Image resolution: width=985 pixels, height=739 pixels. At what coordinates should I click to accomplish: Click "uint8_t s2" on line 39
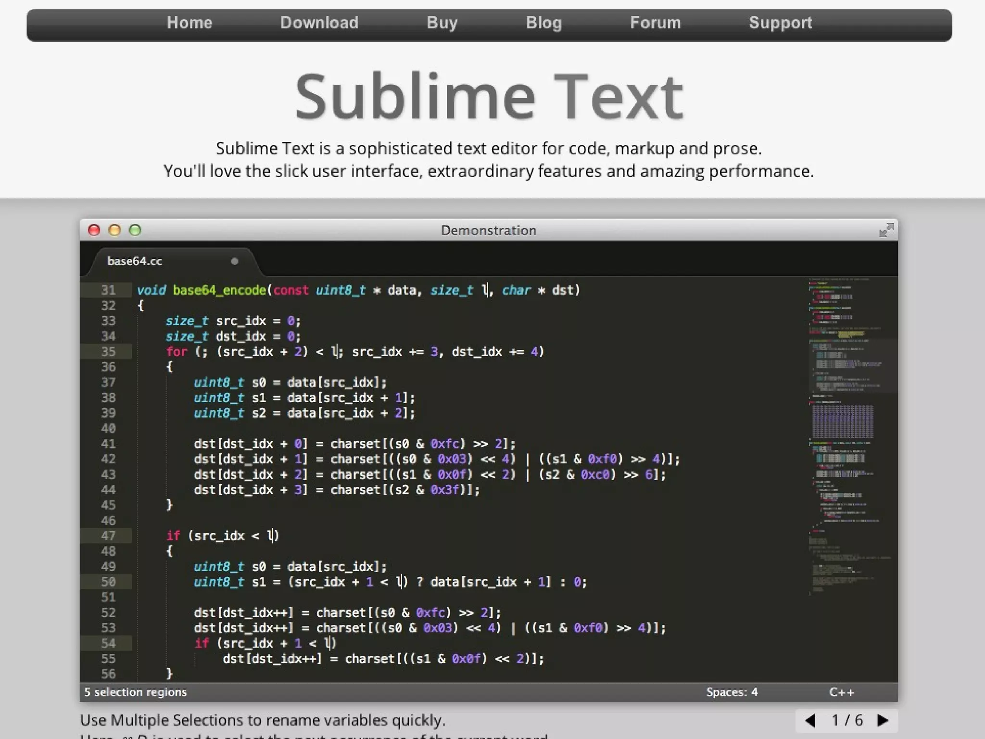[x=230, y=413]
